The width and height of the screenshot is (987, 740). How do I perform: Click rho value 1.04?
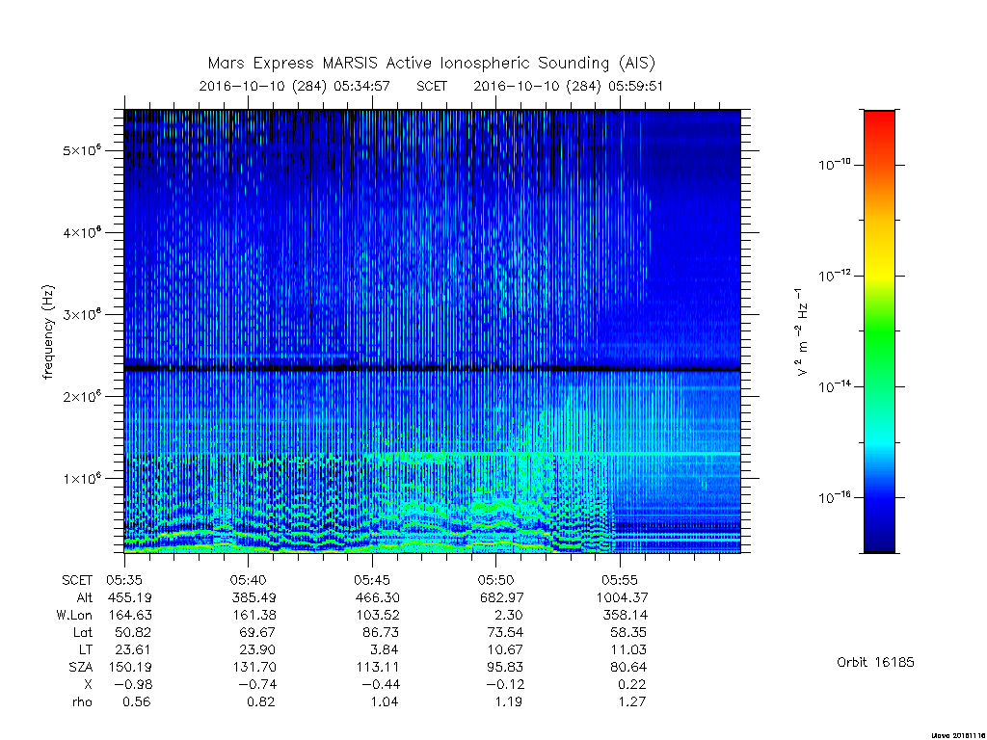(x=385, y=702)
